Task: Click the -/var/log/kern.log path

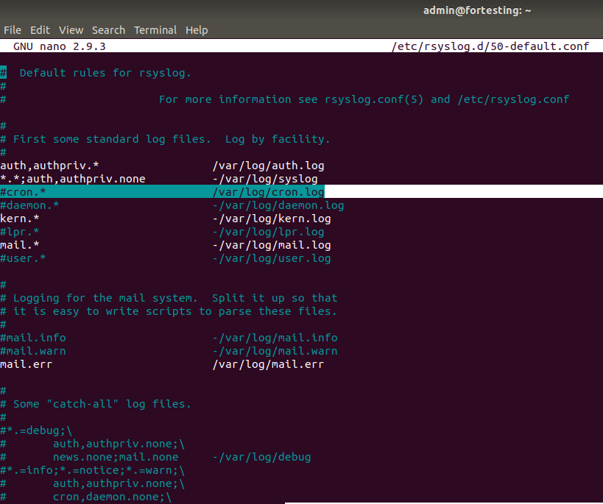Action: (271, 219)
